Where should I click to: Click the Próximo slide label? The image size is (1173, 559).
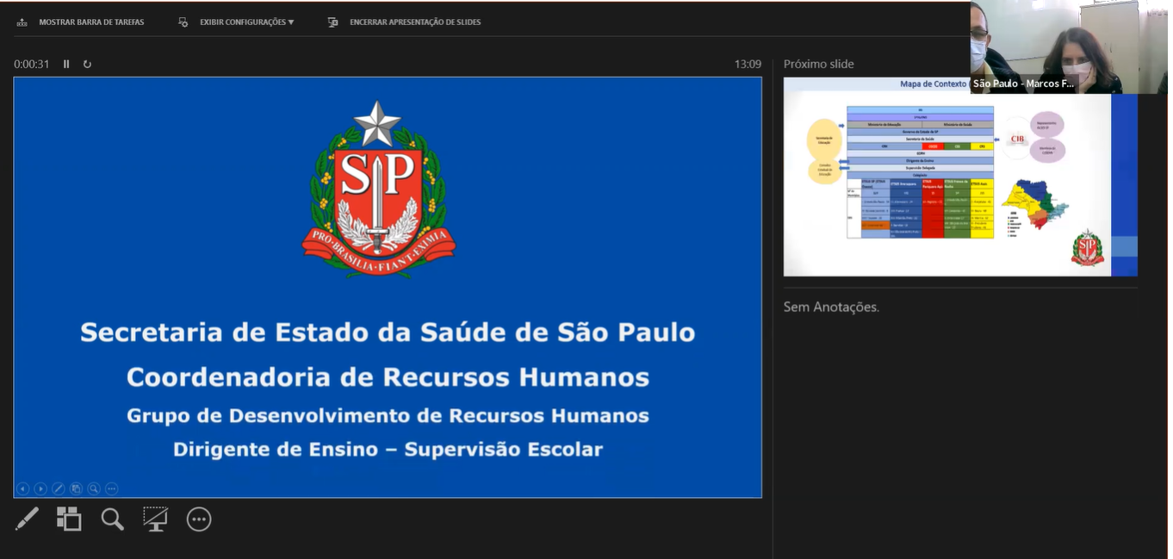pos(819,64)
